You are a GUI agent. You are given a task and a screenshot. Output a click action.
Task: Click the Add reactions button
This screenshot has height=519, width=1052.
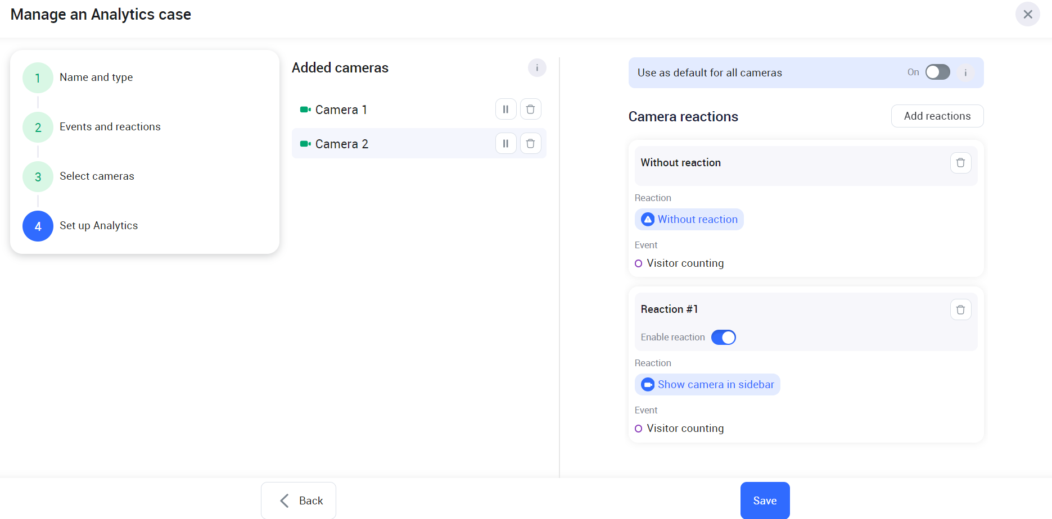[x=937, y=116]
